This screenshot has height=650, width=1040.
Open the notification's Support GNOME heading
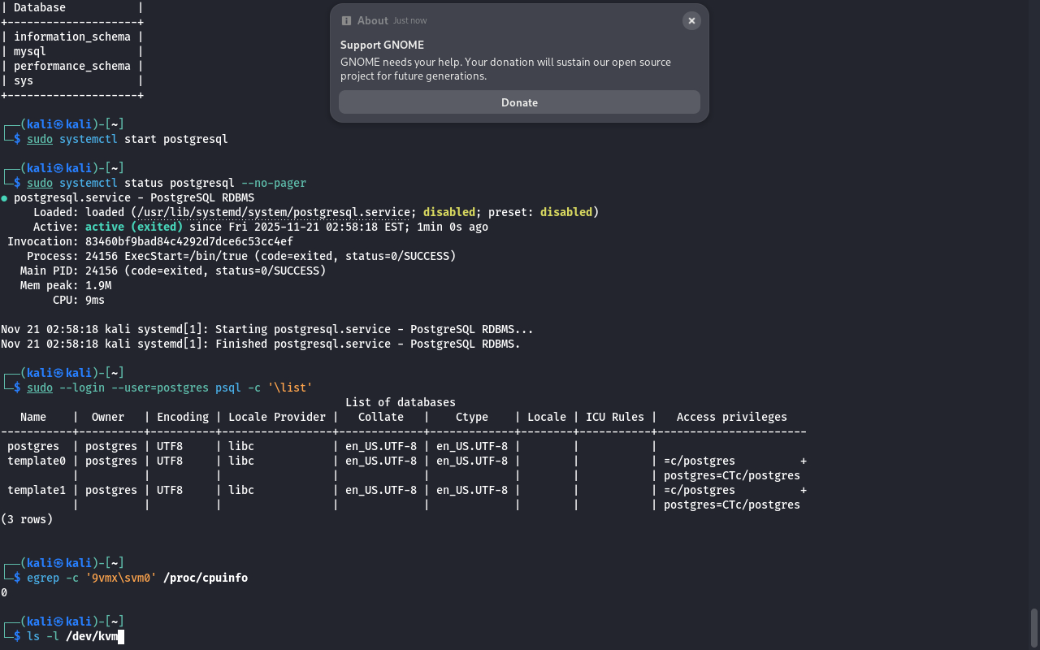(x=382, y=45)
